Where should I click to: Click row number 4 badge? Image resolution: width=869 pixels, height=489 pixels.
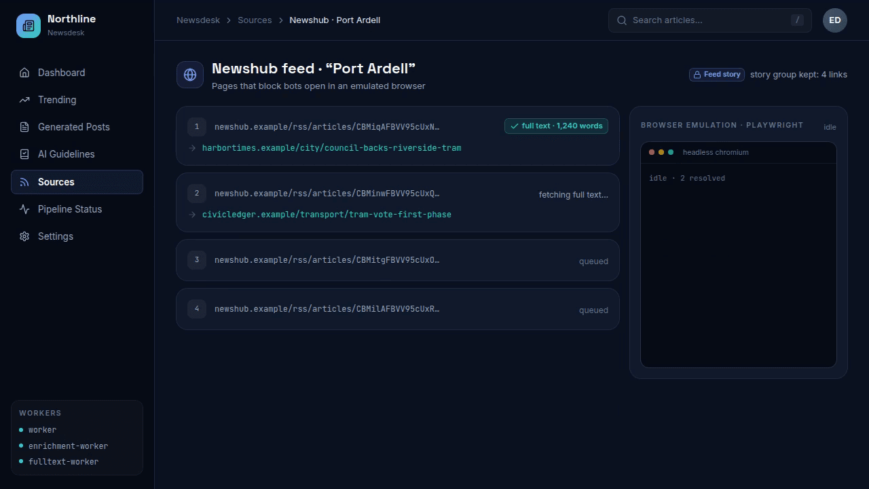[x=197, y=308]
